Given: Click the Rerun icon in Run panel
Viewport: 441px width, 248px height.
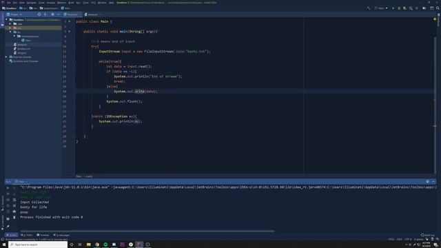Looking at the screenshot, I should pyautogui.click(x=8, y=187).
